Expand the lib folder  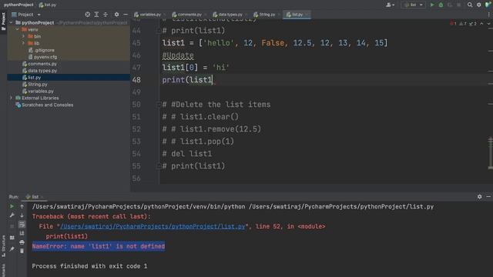(x=24, y=43)
